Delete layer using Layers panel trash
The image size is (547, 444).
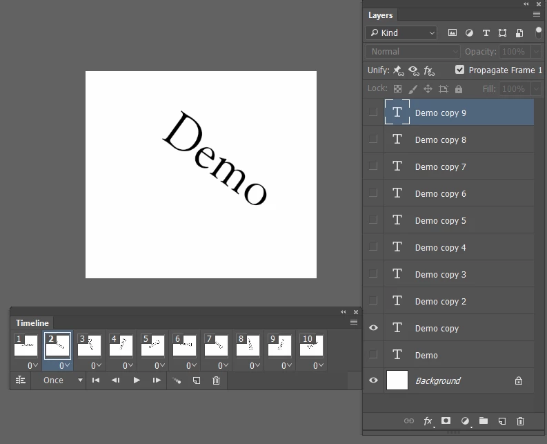point(520,421)
